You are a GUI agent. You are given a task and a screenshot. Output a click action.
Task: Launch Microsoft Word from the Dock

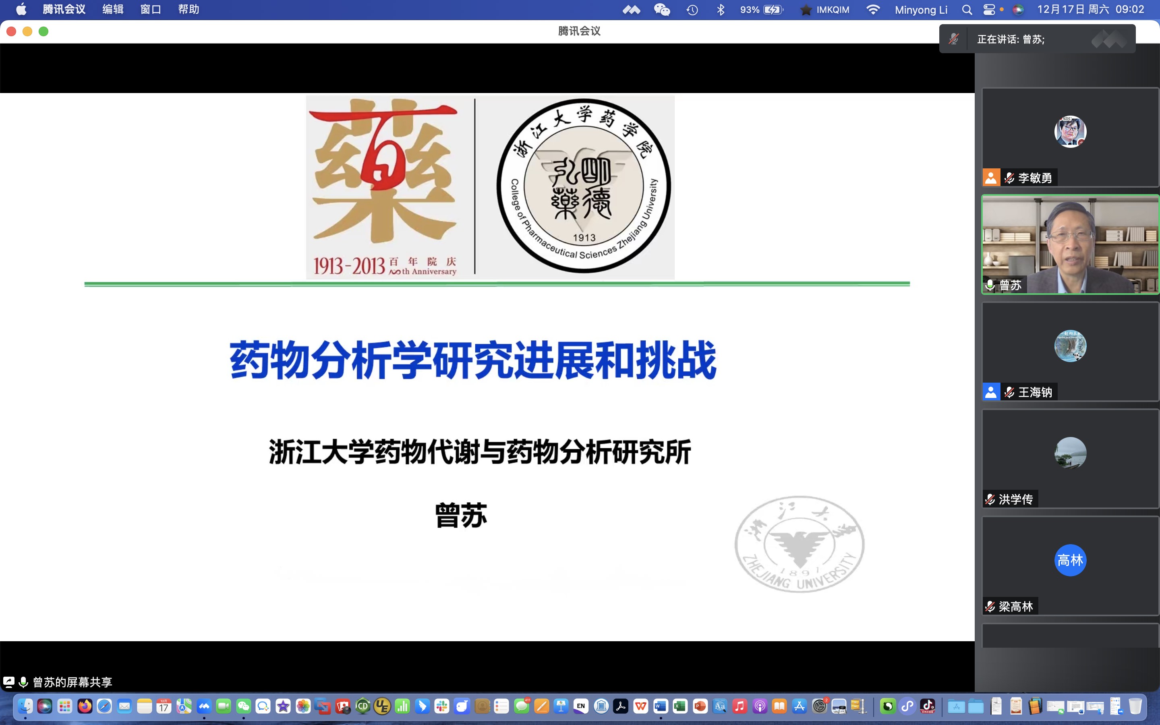pos(661,706)
